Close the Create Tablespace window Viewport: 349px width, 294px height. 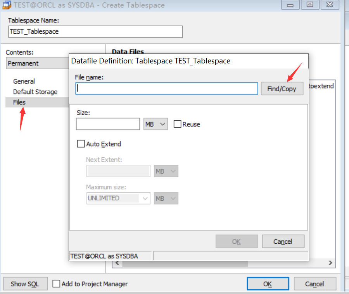pyautogui.click(x=330, y=5)
